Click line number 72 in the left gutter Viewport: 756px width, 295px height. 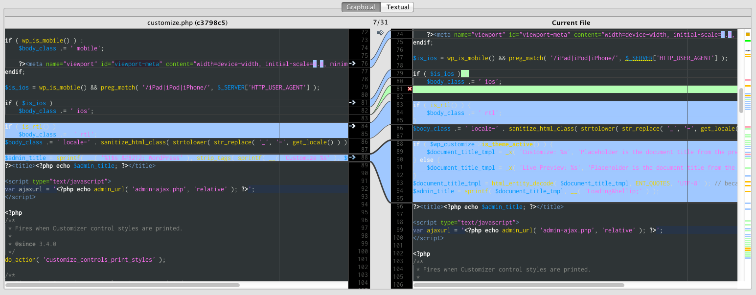(x=363, y=32)
